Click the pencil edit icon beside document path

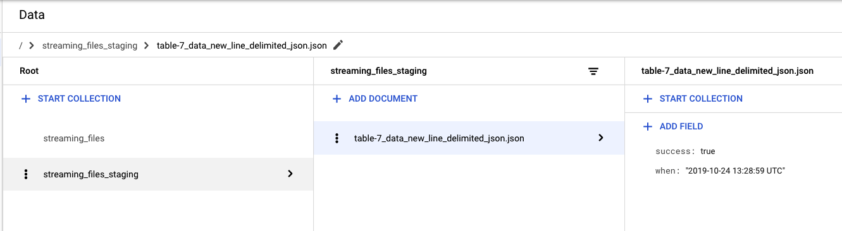point(338,45)
